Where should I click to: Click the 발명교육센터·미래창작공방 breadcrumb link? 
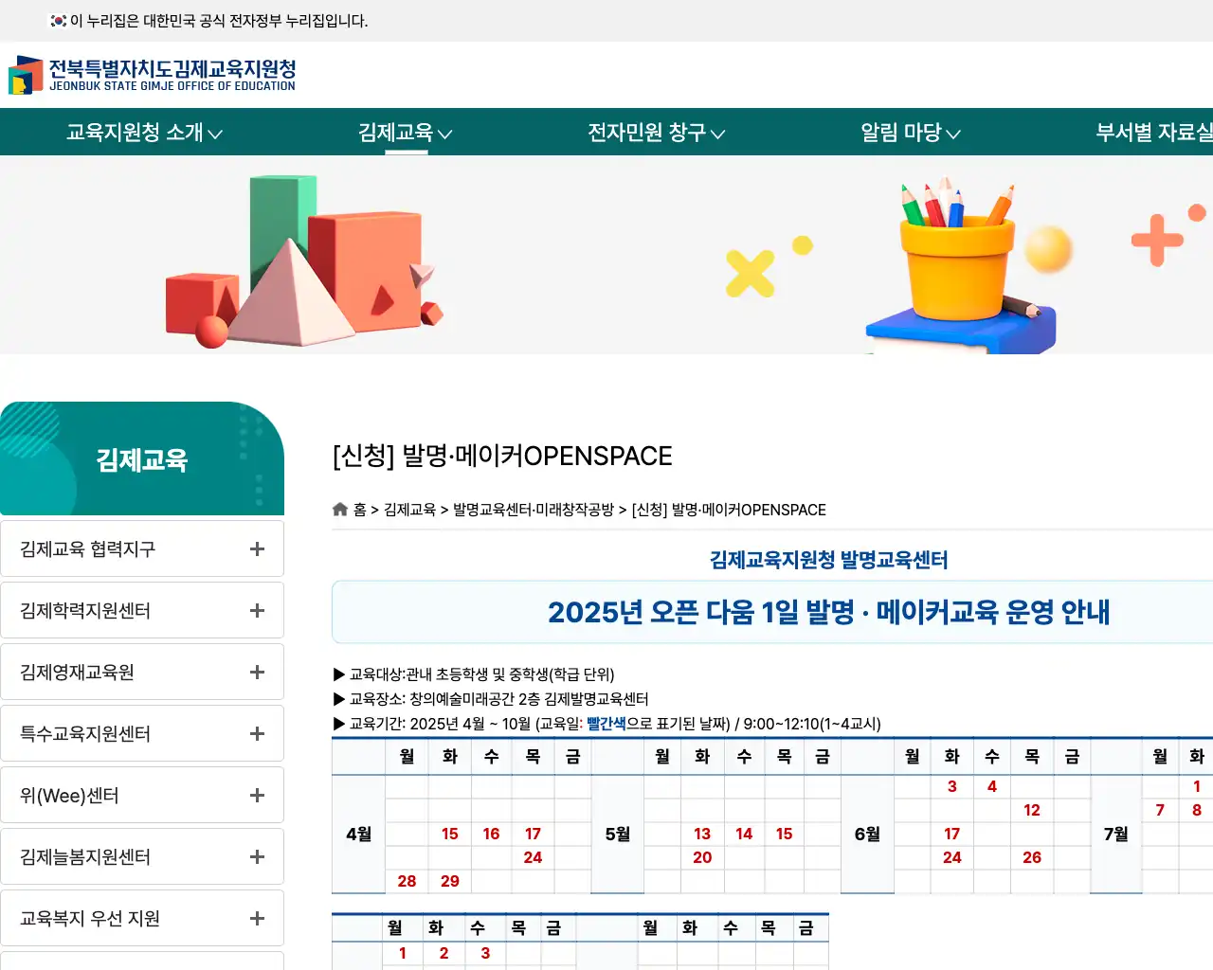[534, 510]
